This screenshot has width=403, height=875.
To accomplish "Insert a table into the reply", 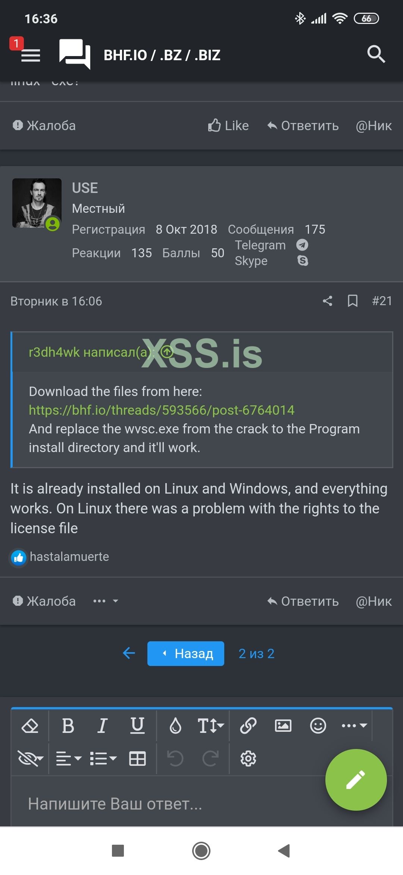I will coord(137,758).
